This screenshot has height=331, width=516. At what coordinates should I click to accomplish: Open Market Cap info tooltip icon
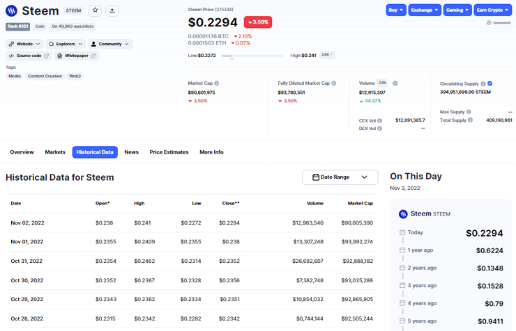[217, 83]
